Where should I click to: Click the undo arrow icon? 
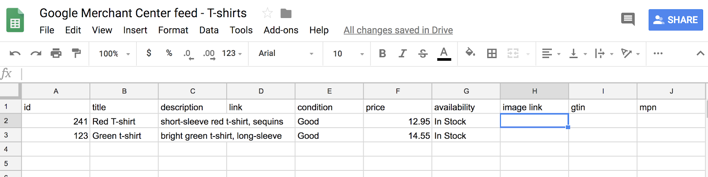pyautogui.click(x=15, y=53)
